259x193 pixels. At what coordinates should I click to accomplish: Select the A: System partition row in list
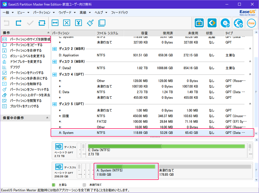(152, 133)
